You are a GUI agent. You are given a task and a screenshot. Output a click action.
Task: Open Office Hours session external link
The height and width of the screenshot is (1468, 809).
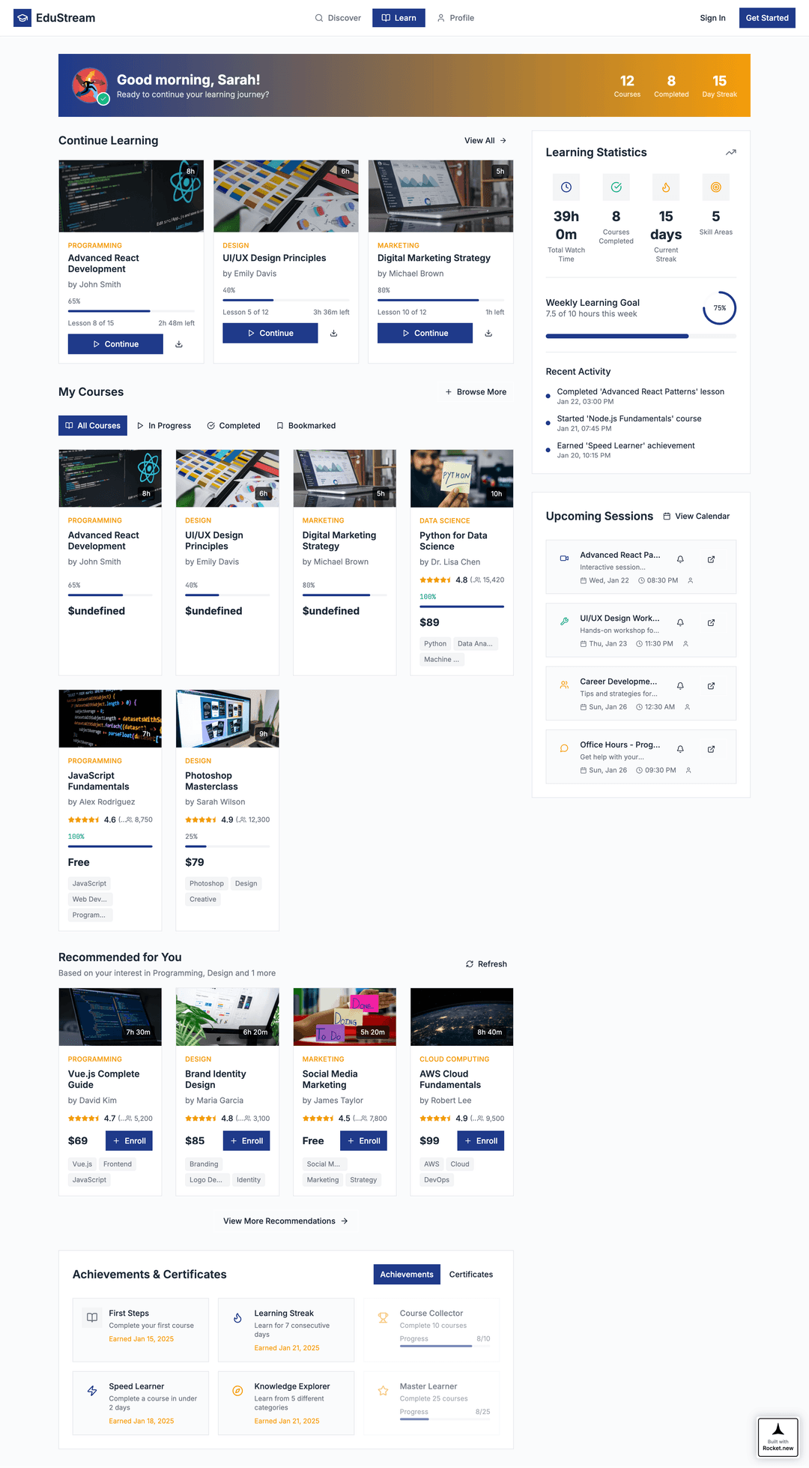pyautogui.click(x=711, y=749)
